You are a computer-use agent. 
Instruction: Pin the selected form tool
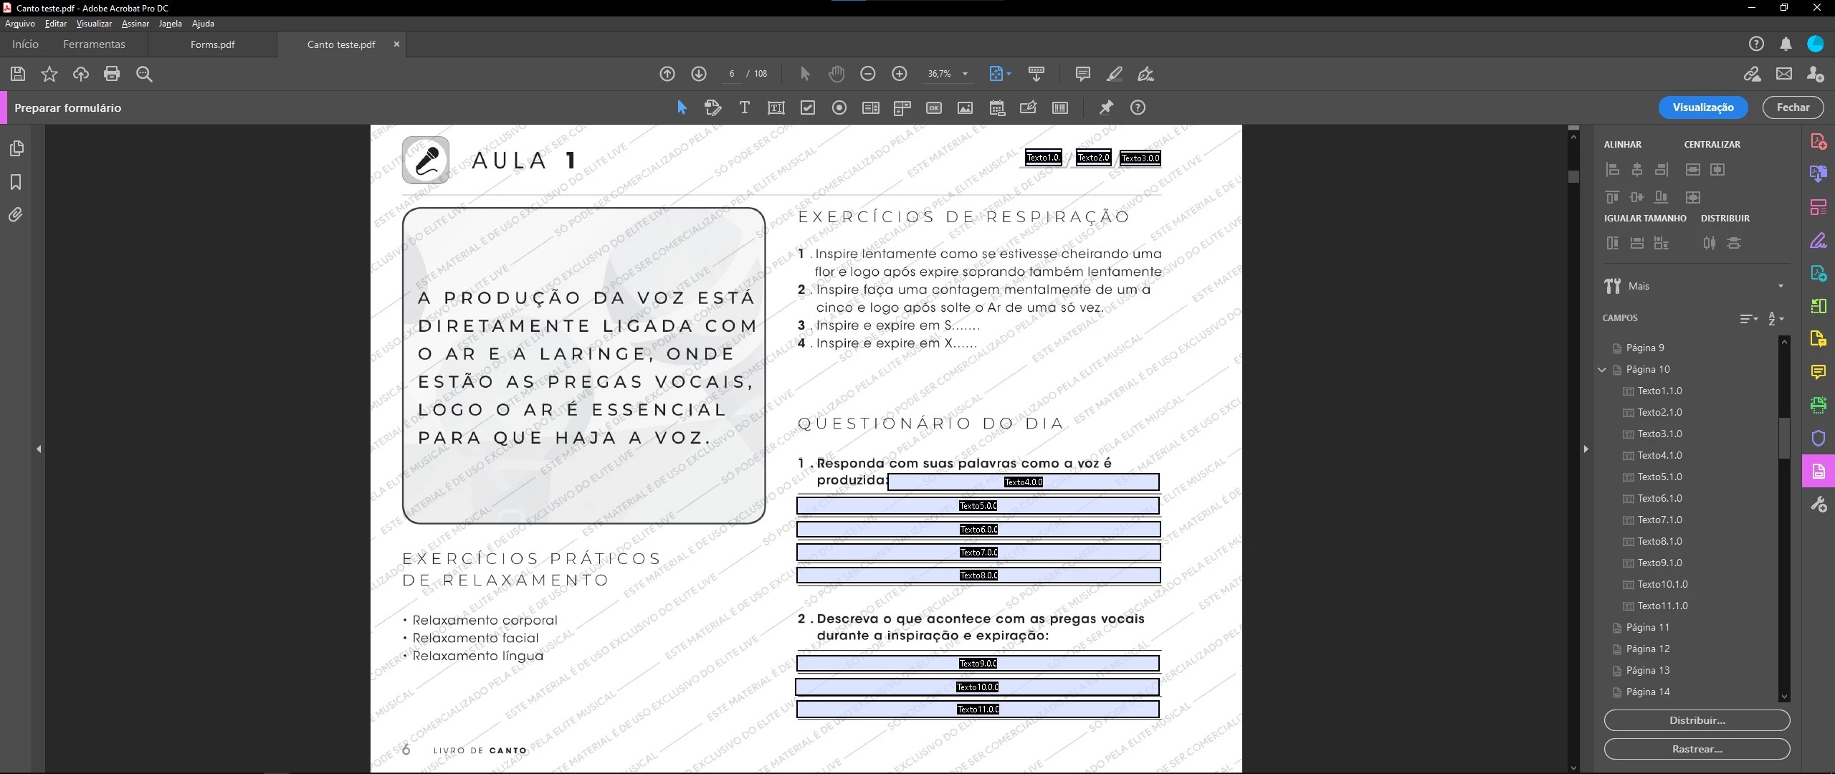pos(1107,107)
